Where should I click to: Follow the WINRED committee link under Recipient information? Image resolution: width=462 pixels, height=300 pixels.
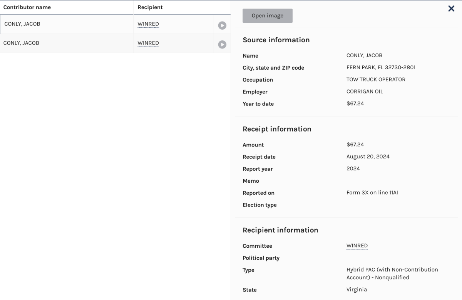point(357,246)
